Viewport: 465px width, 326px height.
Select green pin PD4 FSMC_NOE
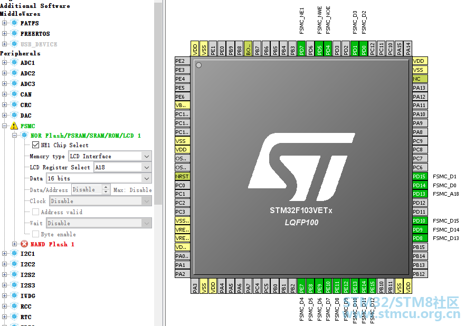tap(328, 49)
